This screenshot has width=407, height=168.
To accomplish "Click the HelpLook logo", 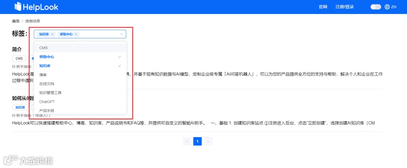I will (36, 7).
